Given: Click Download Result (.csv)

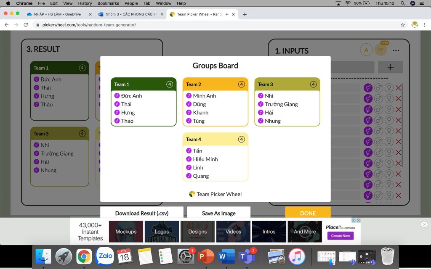Looking at the screenshot, I should [142, 213].
